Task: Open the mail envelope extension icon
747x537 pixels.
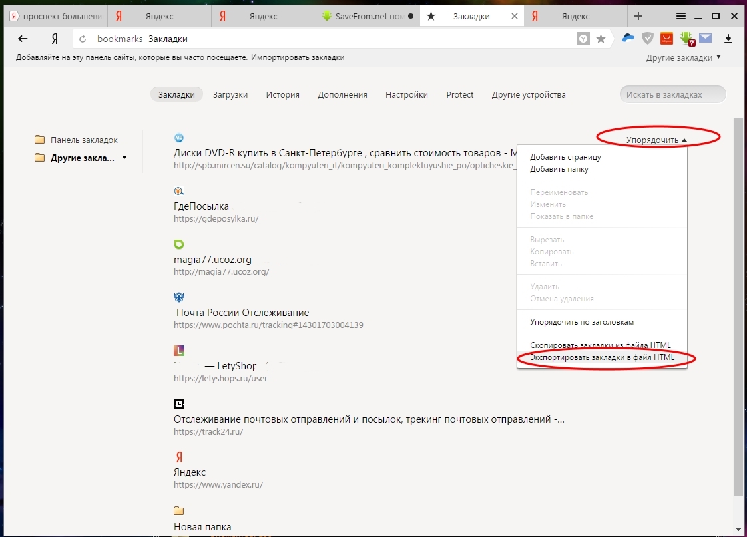Action: tap(706, 38)
